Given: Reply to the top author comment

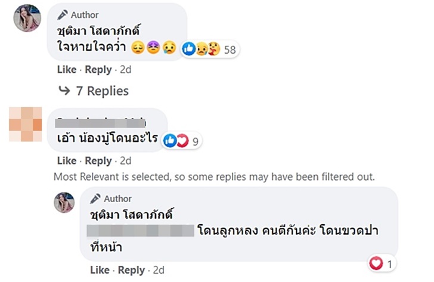Looking at the screenshot, I should pyautogui.click(x=98, y=70).
